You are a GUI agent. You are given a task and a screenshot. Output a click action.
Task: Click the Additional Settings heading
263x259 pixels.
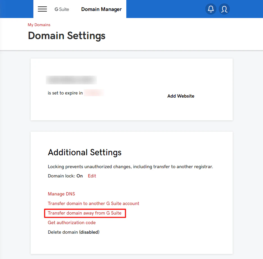click(x=85, y=152)
